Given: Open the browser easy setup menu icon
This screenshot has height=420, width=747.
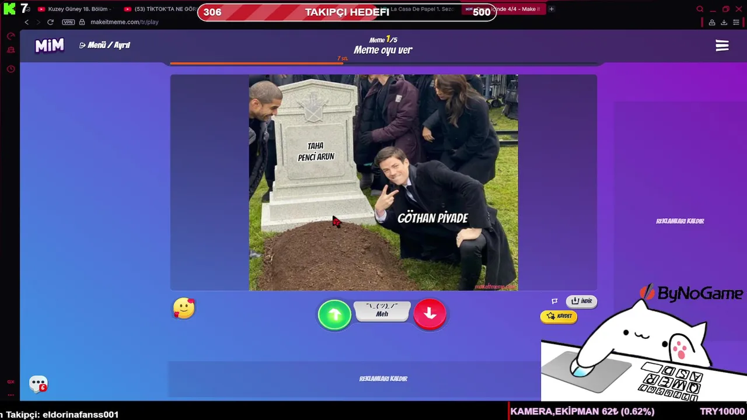Looking at the screenshot, I should [736, 22].
